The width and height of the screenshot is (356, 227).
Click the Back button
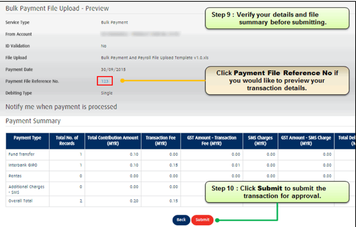(x=181, y=220)
